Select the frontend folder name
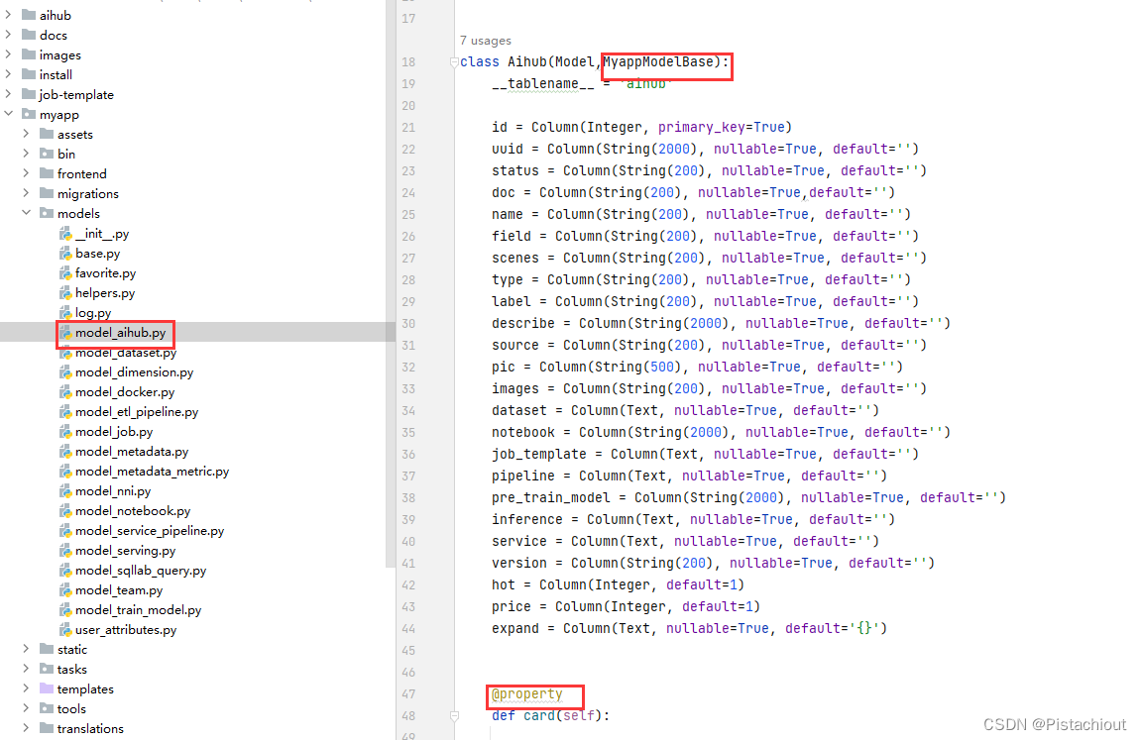The width and height of the screenshot is (1142, 740). click(x=82, y=174)
